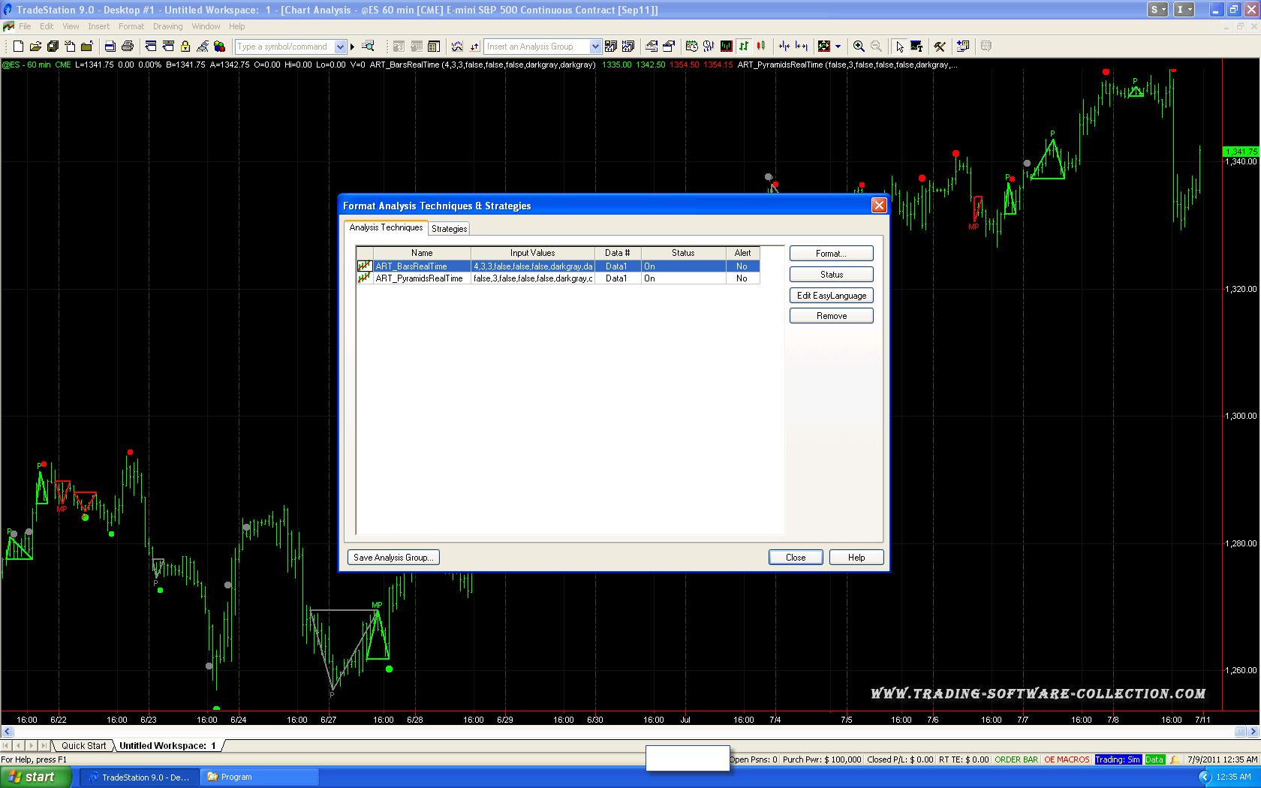The image size is (1261, 788).
Task: Click the Open folder toolbar icon
Action: [35, 47]
